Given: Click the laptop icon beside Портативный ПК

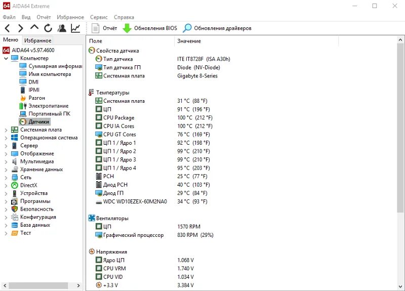Looking at the screenshot, I should tap(23, 114).
